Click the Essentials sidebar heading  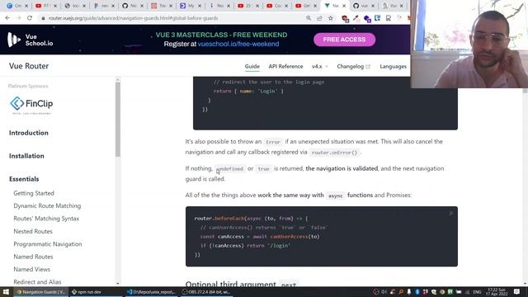24,179
